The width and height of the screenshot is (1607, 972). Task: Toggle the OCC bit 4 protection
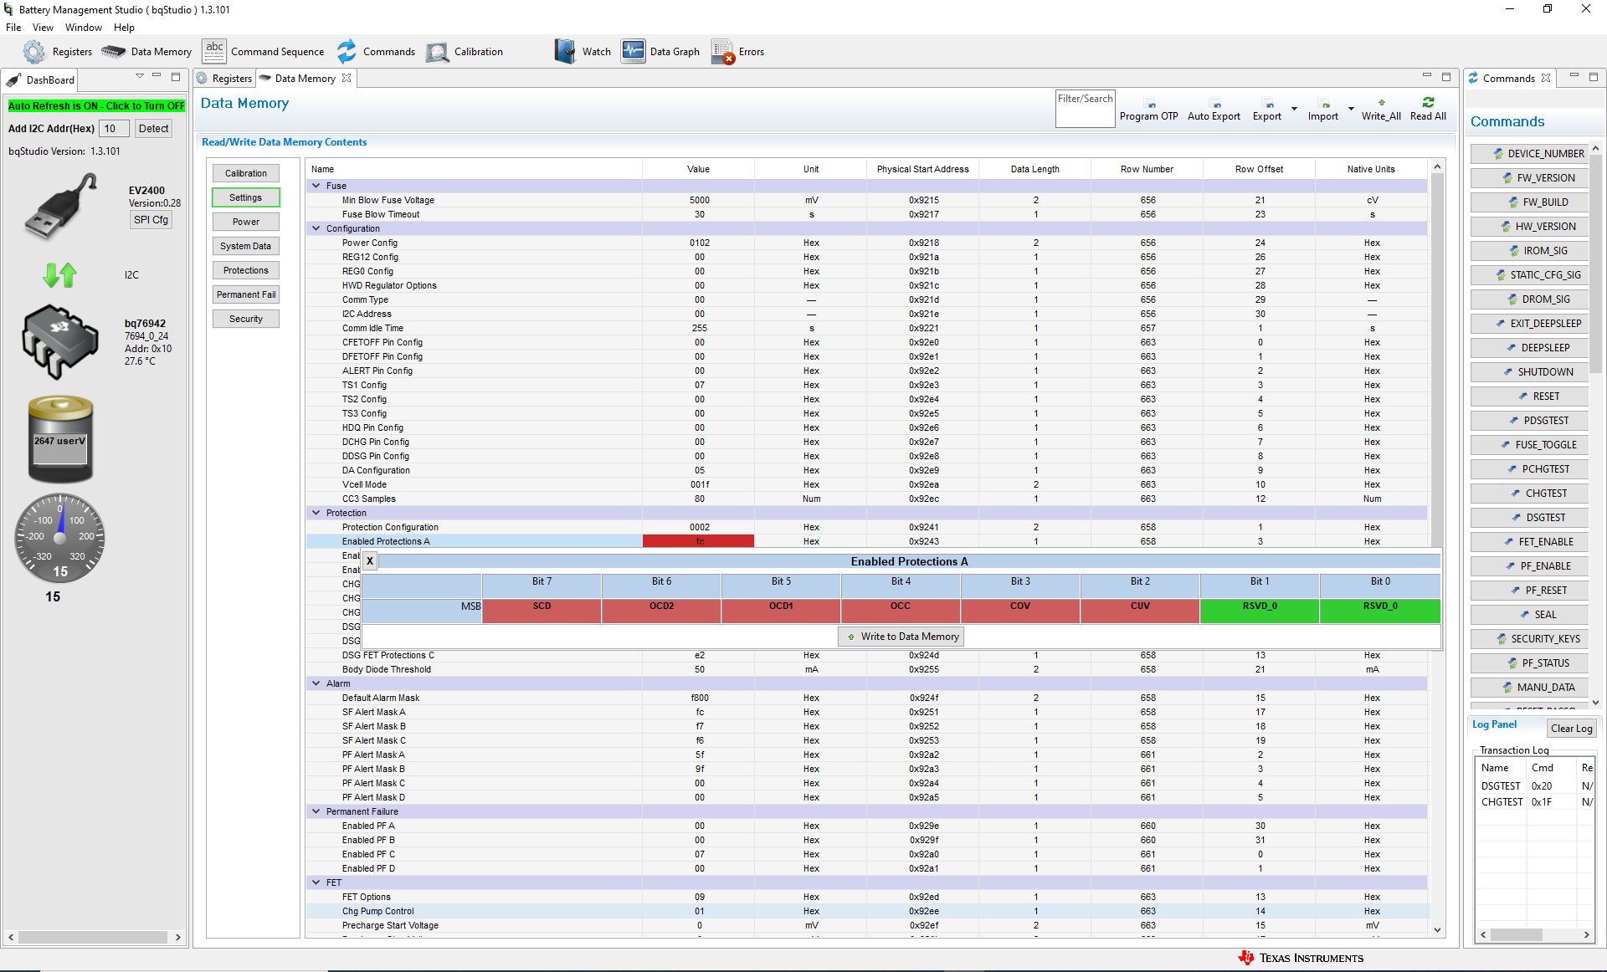coord(901,610)
